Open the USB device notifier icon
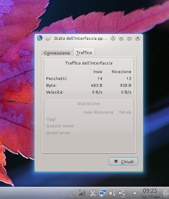The height and width of the screenshot is (199, 169). (x=123, y=193)
